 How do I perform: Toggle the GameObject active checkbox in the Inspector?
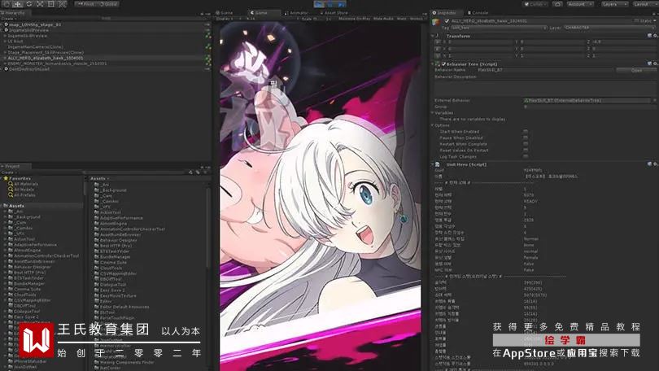coord(447,20)
